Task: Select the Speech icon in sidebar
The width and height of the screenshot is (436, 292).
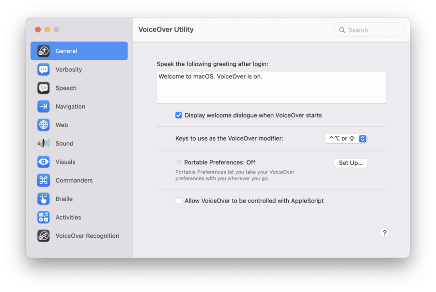Action: click(x=44, y=88)
